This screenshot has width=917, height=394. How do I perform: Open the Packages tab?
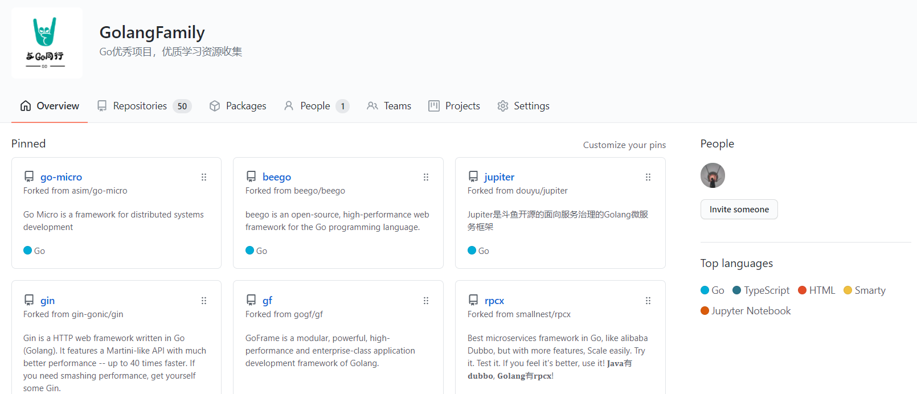(238, 106)
